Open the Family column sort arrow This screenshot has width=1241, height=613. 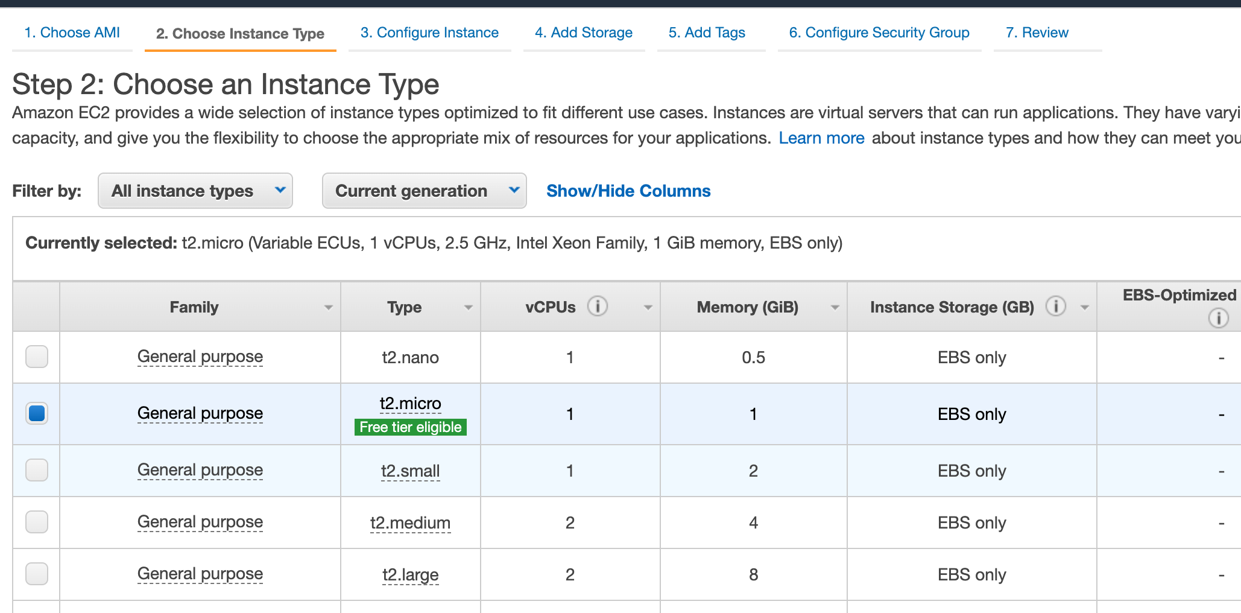(x=329, y=308)
